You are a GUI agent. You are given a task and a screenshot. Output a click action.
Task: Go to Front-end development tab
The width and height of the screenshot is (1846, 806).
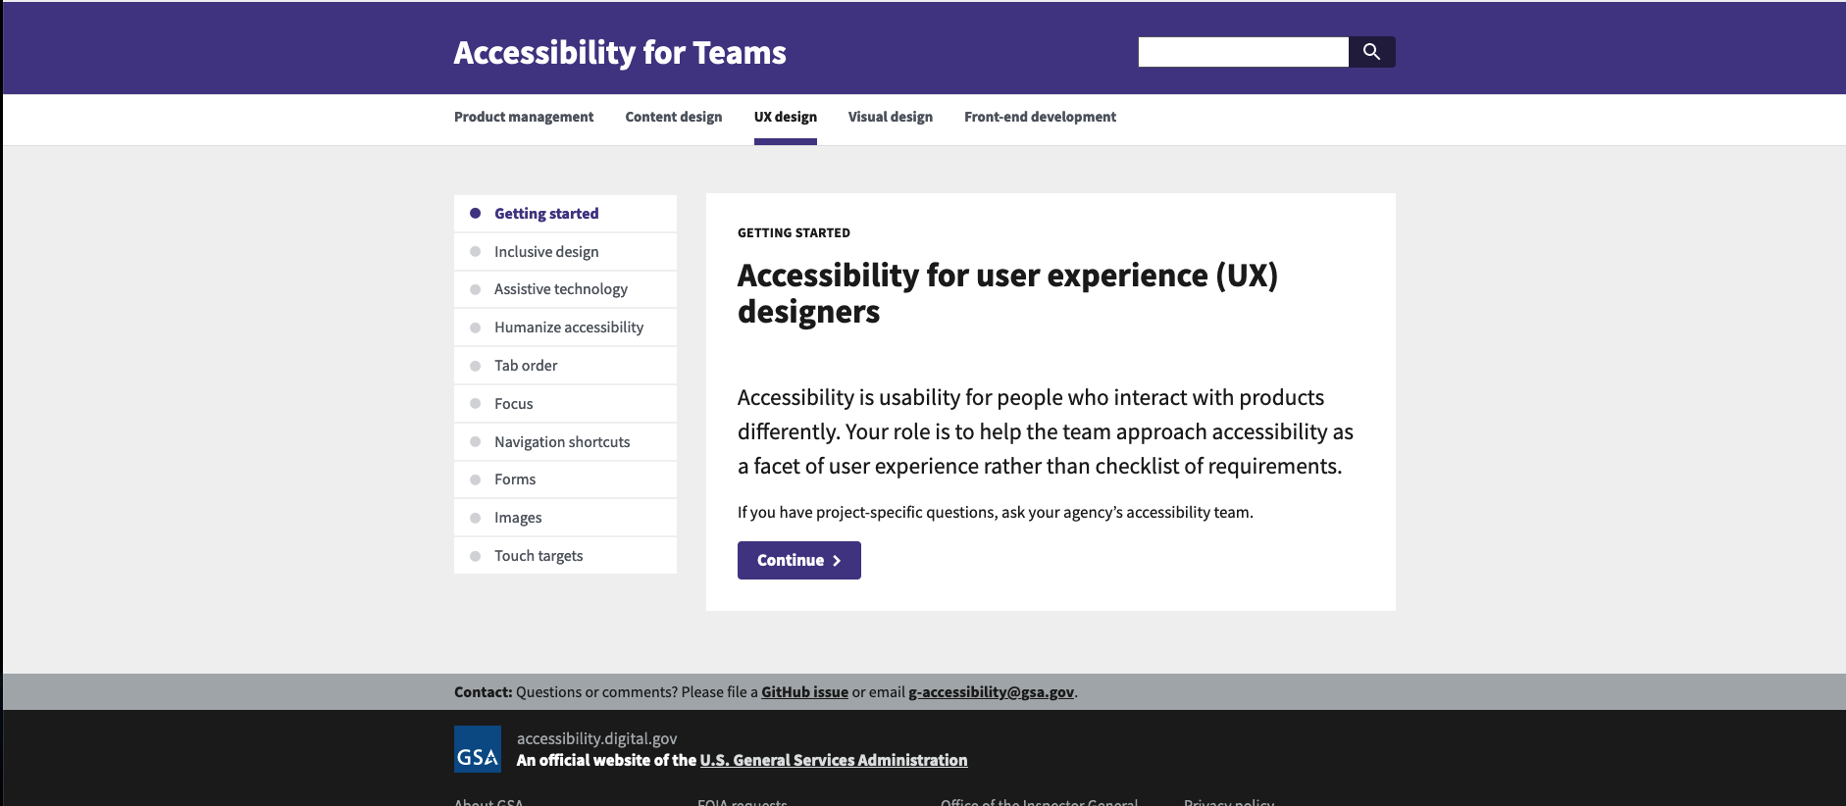pos(1040,117)
